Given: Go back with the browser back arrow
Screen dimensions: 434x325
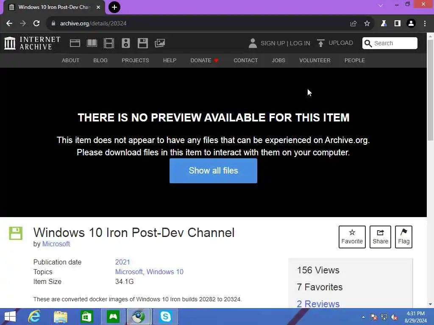Looking at the screenshot, I should (x=9, y=24).
